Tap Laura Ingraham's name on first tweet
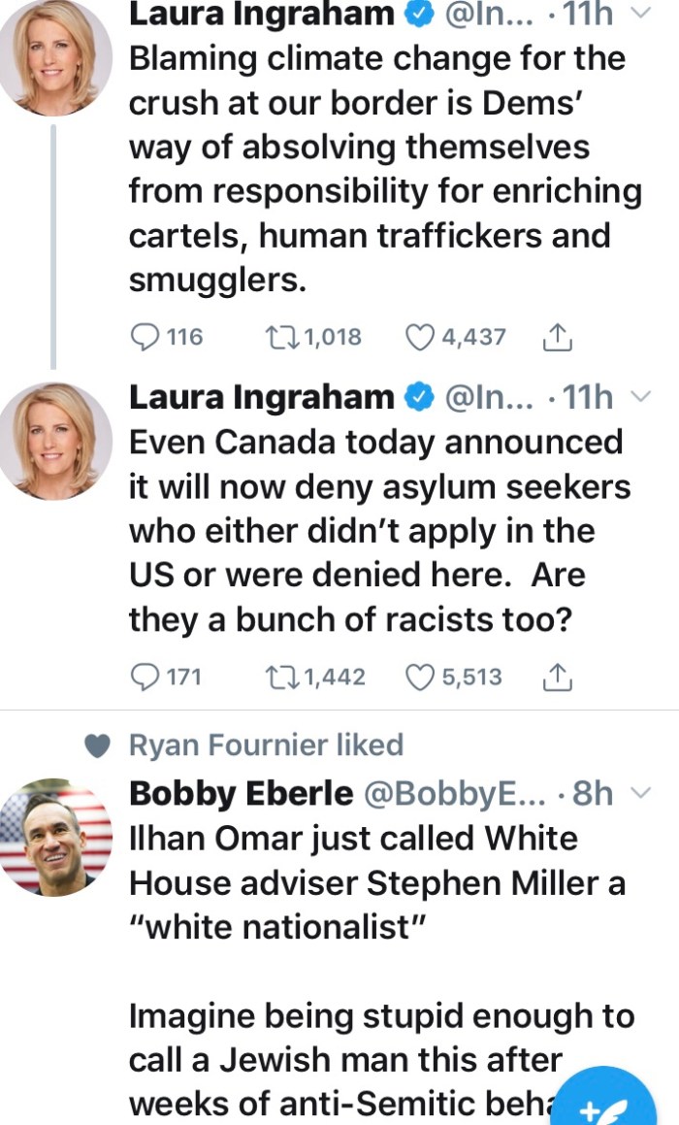The height and width of the screenshot is (1125, 679). pos(262,14)
